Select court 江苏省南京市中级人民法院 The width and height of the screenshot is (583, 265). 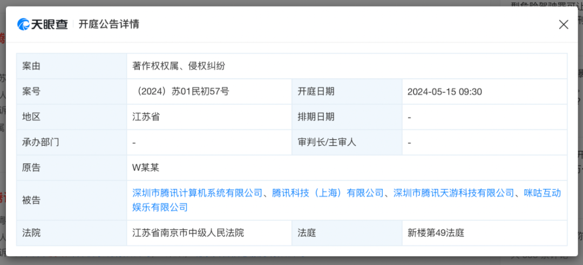[188, 233]
